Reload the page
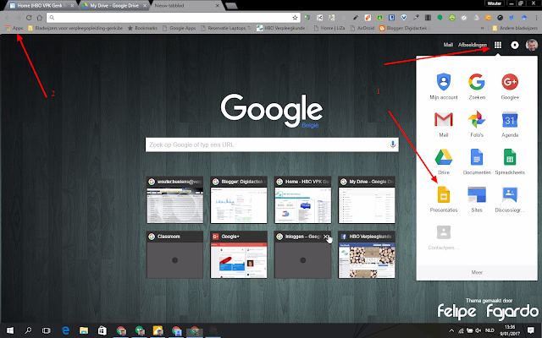 (x=29, y=17)
